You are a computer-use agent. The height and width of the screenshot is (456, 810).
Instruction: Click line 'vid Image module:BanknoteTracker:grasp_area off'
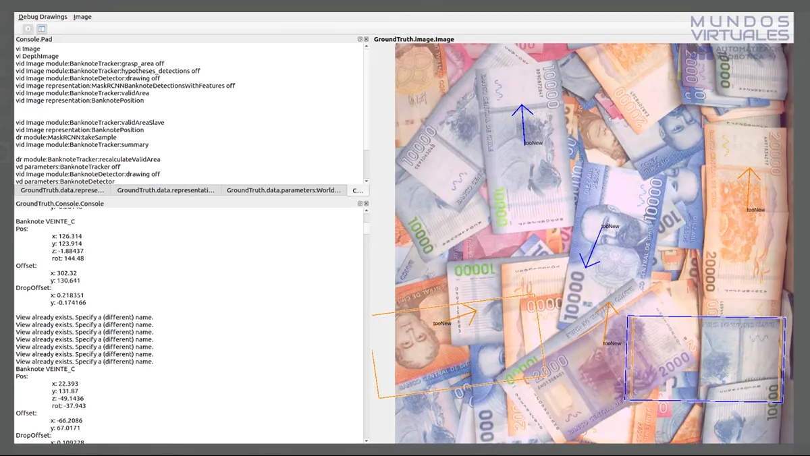90,63
